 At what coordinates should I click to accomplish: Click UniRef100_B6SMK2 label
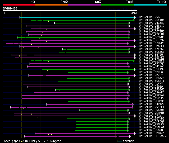(152, 58)
